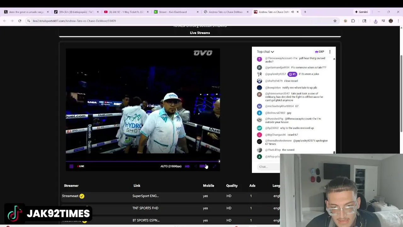The image size is (403, 227).
Task: Click the Live Streams heading
Action: click(200, 33)
